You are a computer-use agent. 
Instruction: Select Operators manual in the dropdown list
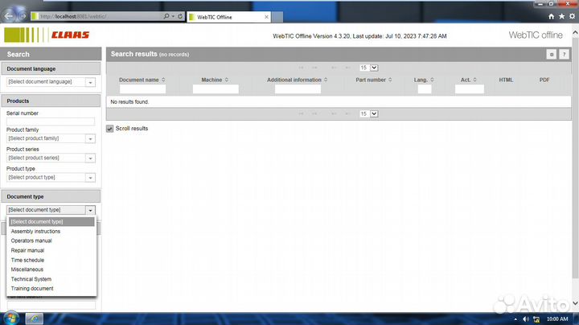31,241
